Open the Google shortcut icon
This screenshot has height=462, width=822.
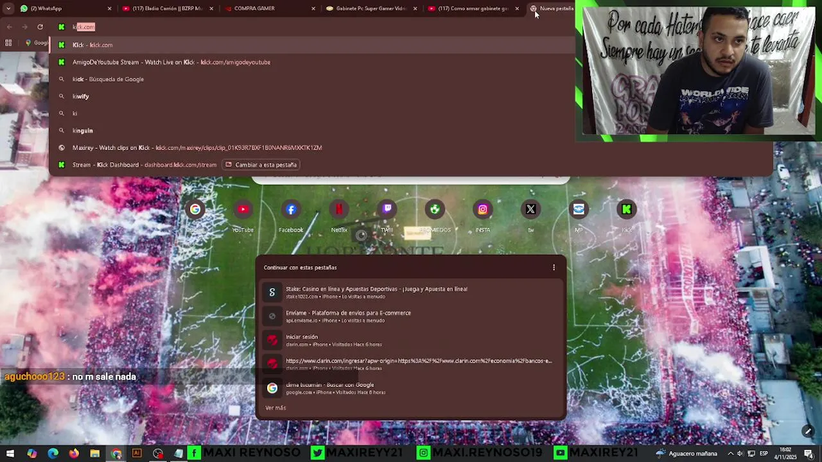195,209
